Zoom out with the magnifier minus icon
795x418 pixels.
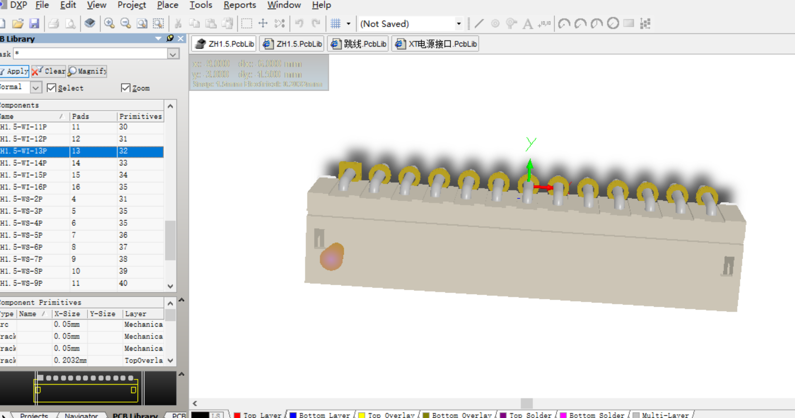pyautogui.click(x=125, y=24)
